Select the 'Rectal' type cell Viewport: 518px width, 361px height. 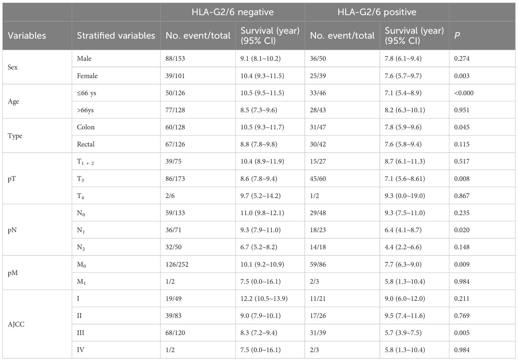point(86,144)
